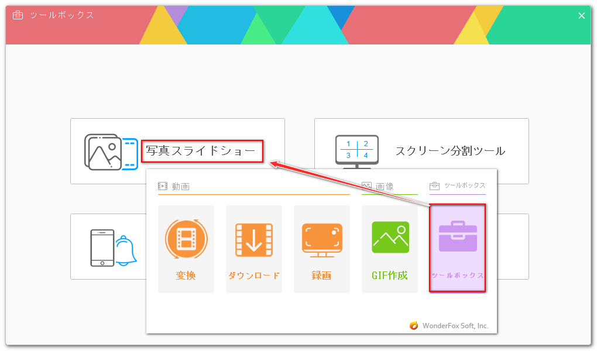This screenshot has width=597, height=351.
Task: Click the purple toolbox briefcase icon
Action: pyautogui.click(x=457, y=237)
